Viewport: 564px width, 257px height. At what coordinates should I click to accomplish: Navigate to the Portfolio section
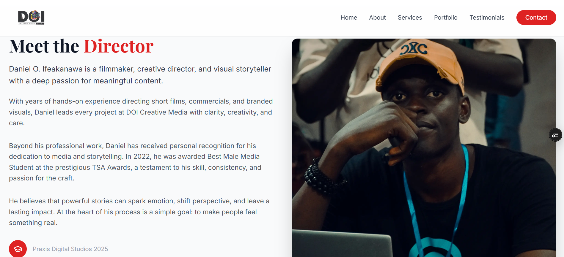coord(446,18)
